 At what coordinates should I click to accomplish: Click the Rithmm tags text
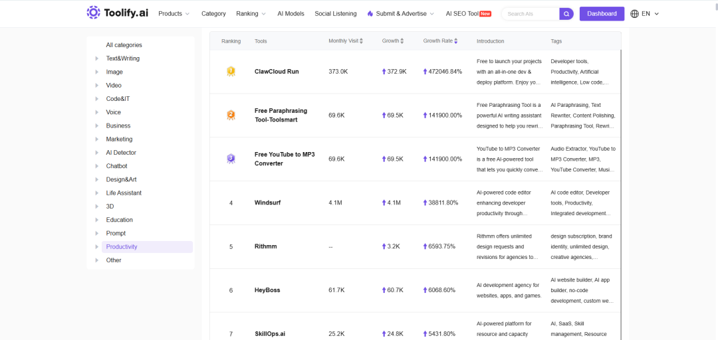[582, 246]
